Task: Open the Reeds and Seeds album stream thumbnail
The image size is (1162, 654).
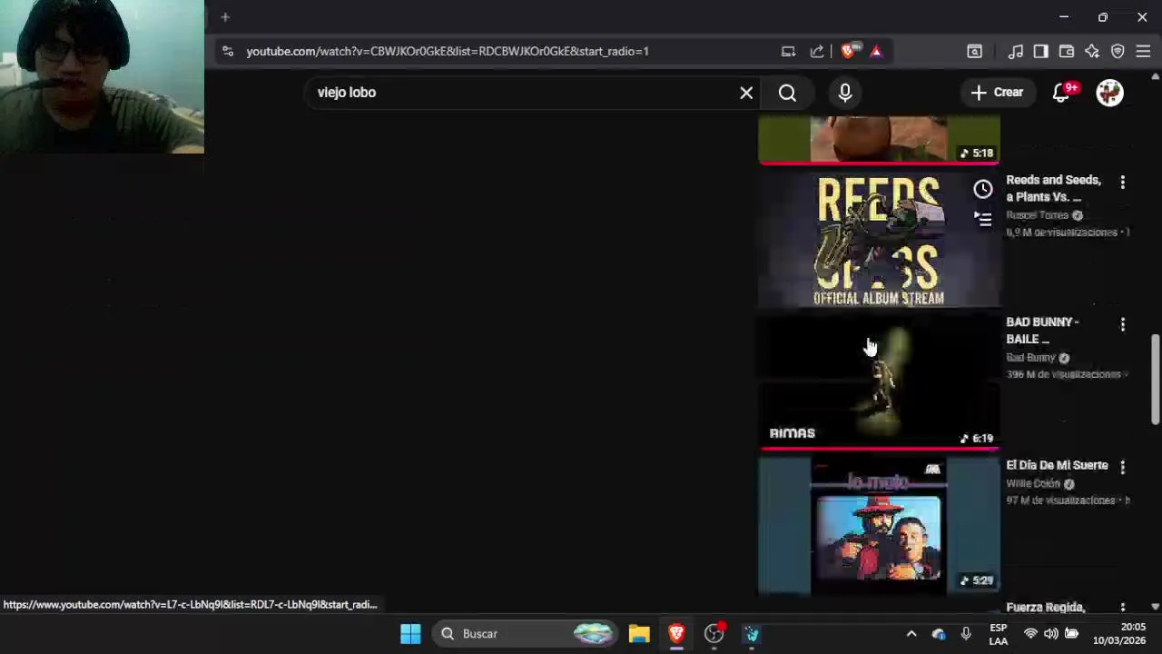Action: (879, 240)
